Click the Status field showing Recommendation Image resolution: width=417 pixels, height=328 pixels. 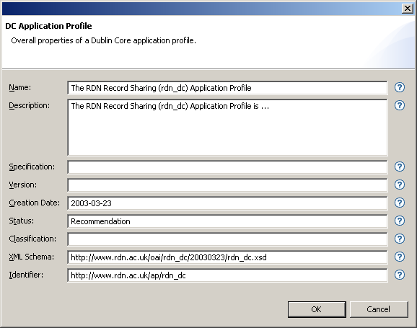point(227,221)
